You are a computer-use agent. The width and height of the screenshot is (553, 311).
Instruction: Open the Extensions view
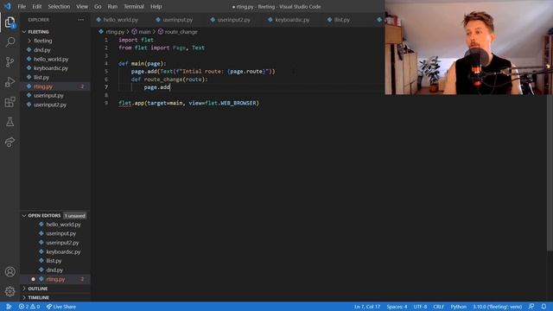pyautogui.click(x=10, y=102)
